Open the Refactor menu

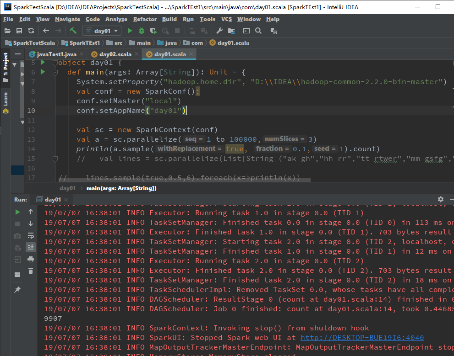pos(145,19)
